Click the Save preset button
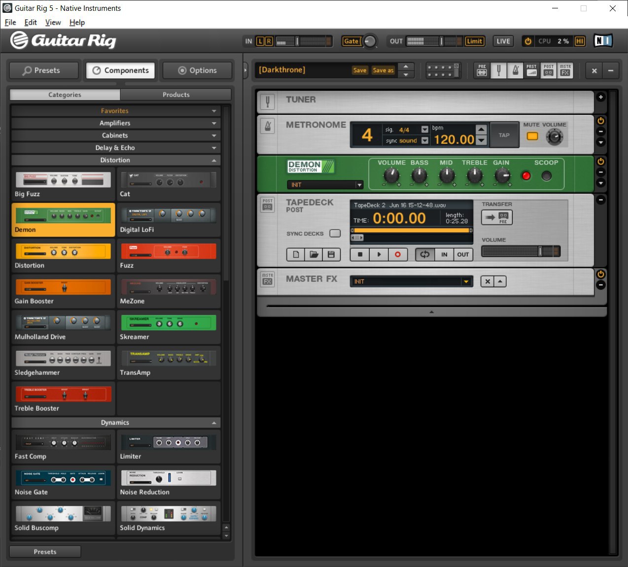This screenshot has width=628, height=567. [360, 70]
